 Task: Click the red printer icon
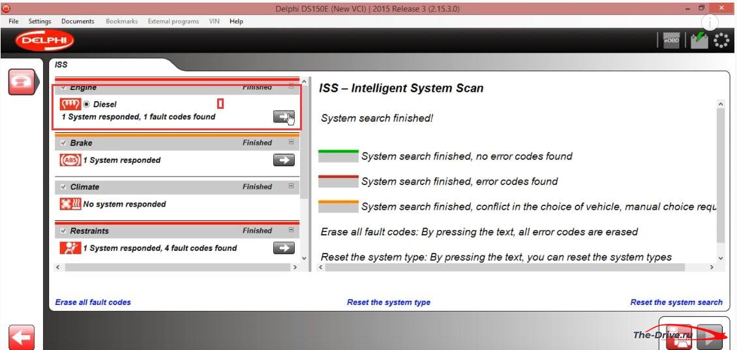679,336
